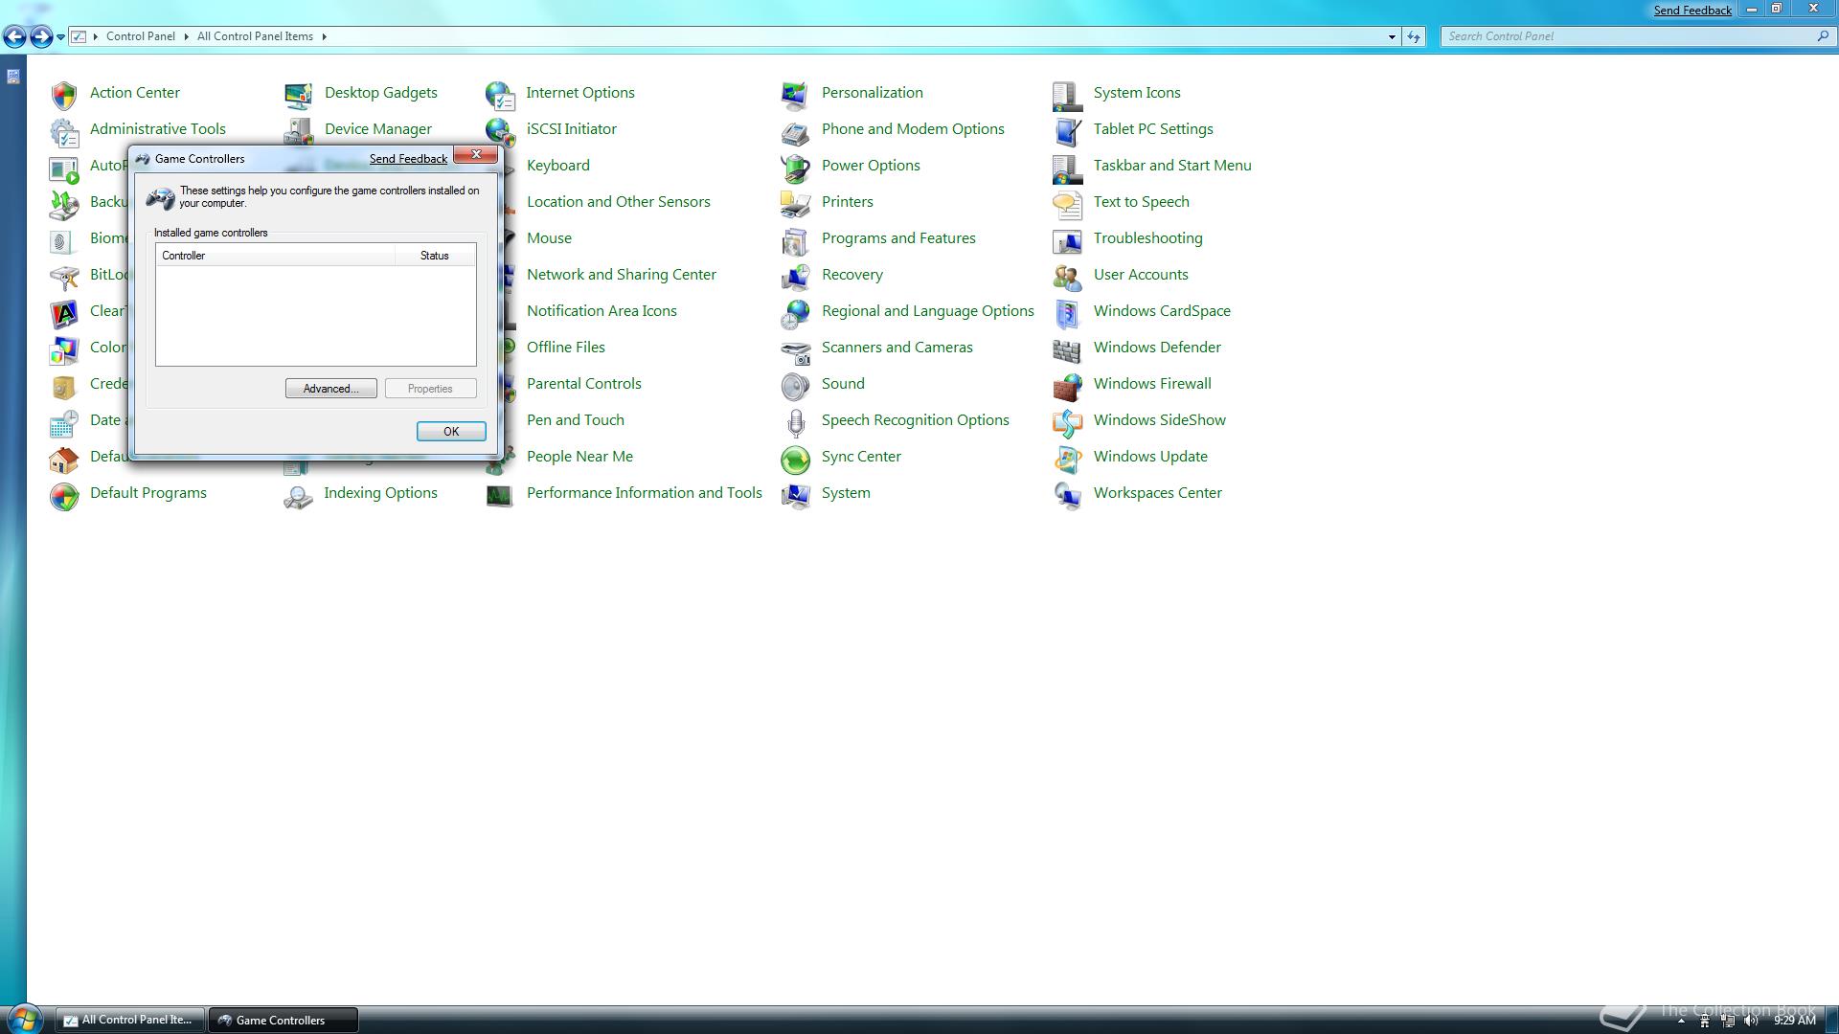The width and height of the screenshot is (1839, 1034).
Task: Click the User Accounts icon
Action: click(1067, 276)
